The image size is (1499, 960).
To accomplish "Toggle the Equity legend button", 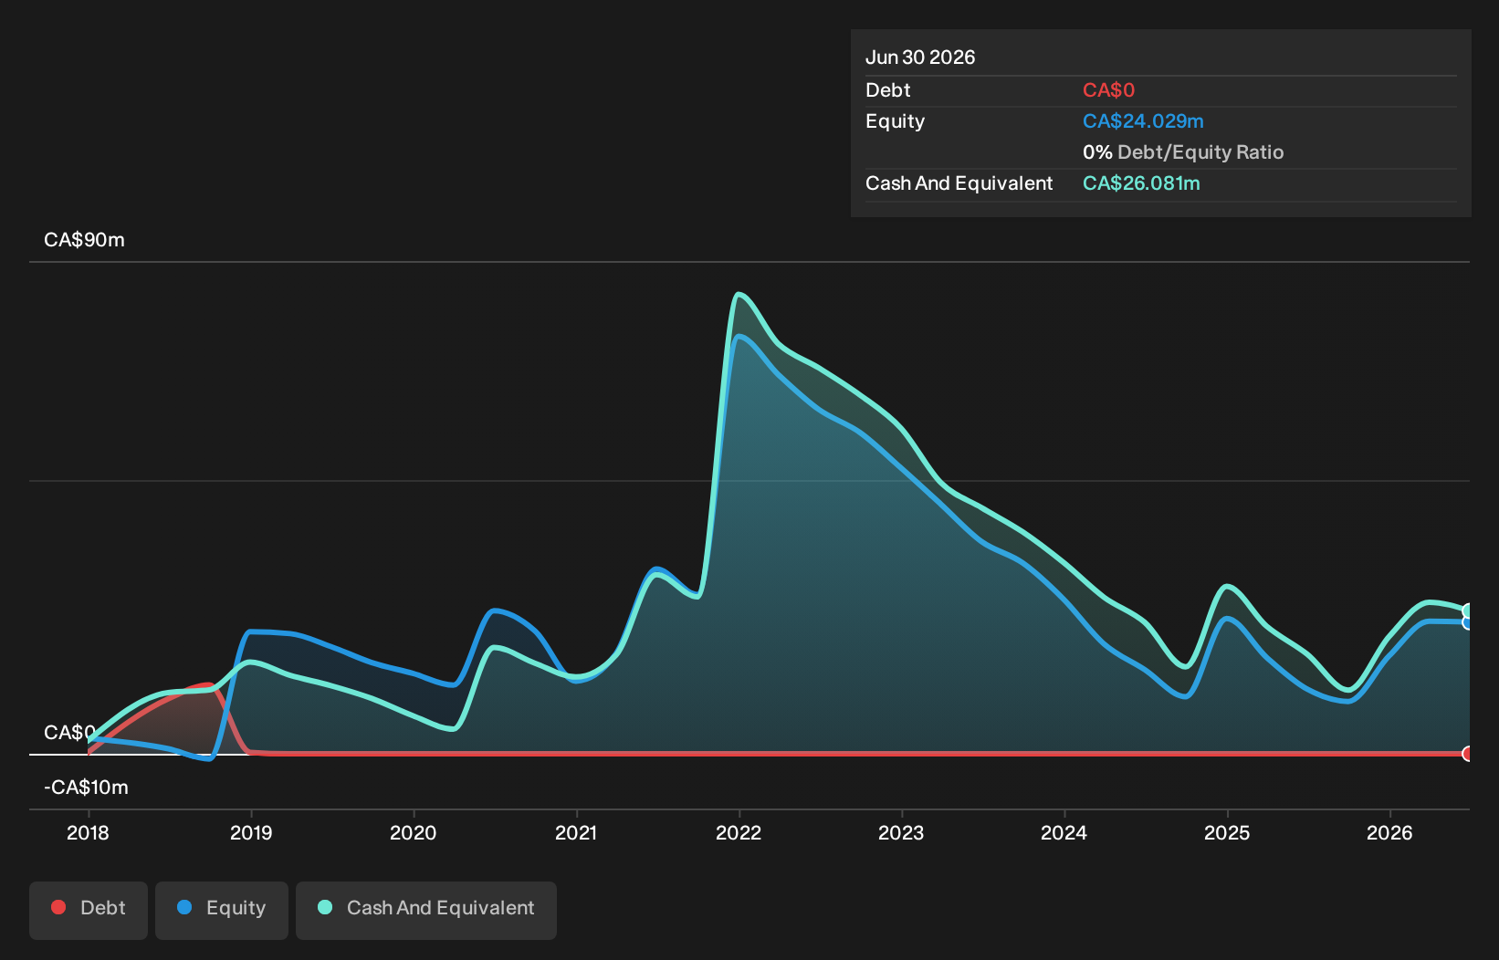I will pyautogui.click(x=222, y=910).
